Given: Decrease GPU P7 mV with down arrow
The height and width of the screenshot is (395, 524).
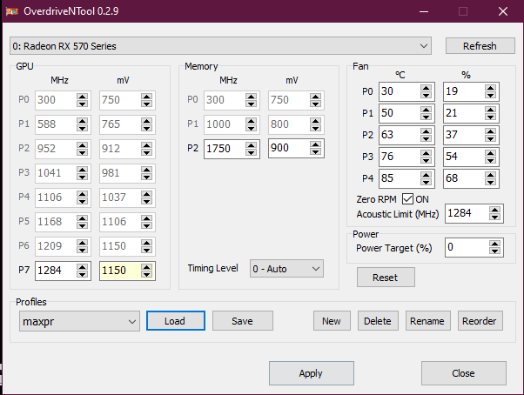Looking at the screenshot, I should [146, 274].
